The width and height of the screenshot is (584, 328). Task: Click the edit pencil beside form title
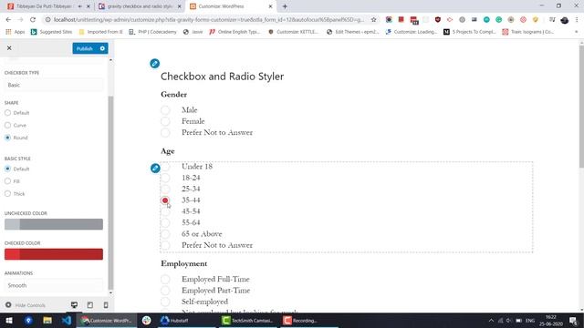click(154, 63)
